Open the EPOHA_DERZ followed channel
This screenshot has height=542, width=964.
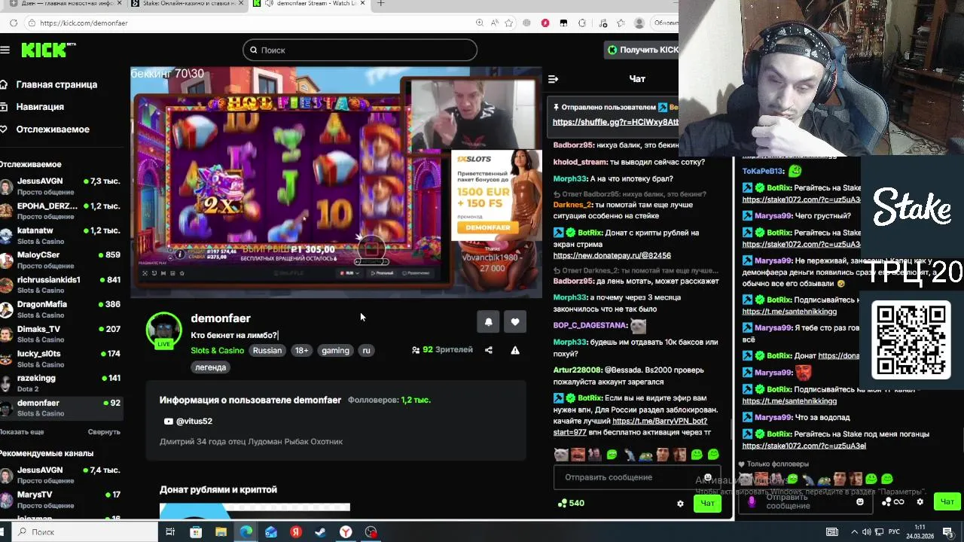pos(61,212)
